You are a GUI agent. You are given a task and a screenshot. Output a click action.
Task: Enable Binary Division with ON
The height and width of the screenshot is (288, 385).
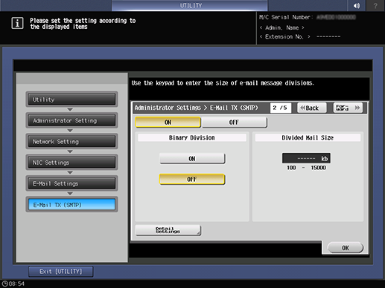pyautogui.click(x=192, y=159)
